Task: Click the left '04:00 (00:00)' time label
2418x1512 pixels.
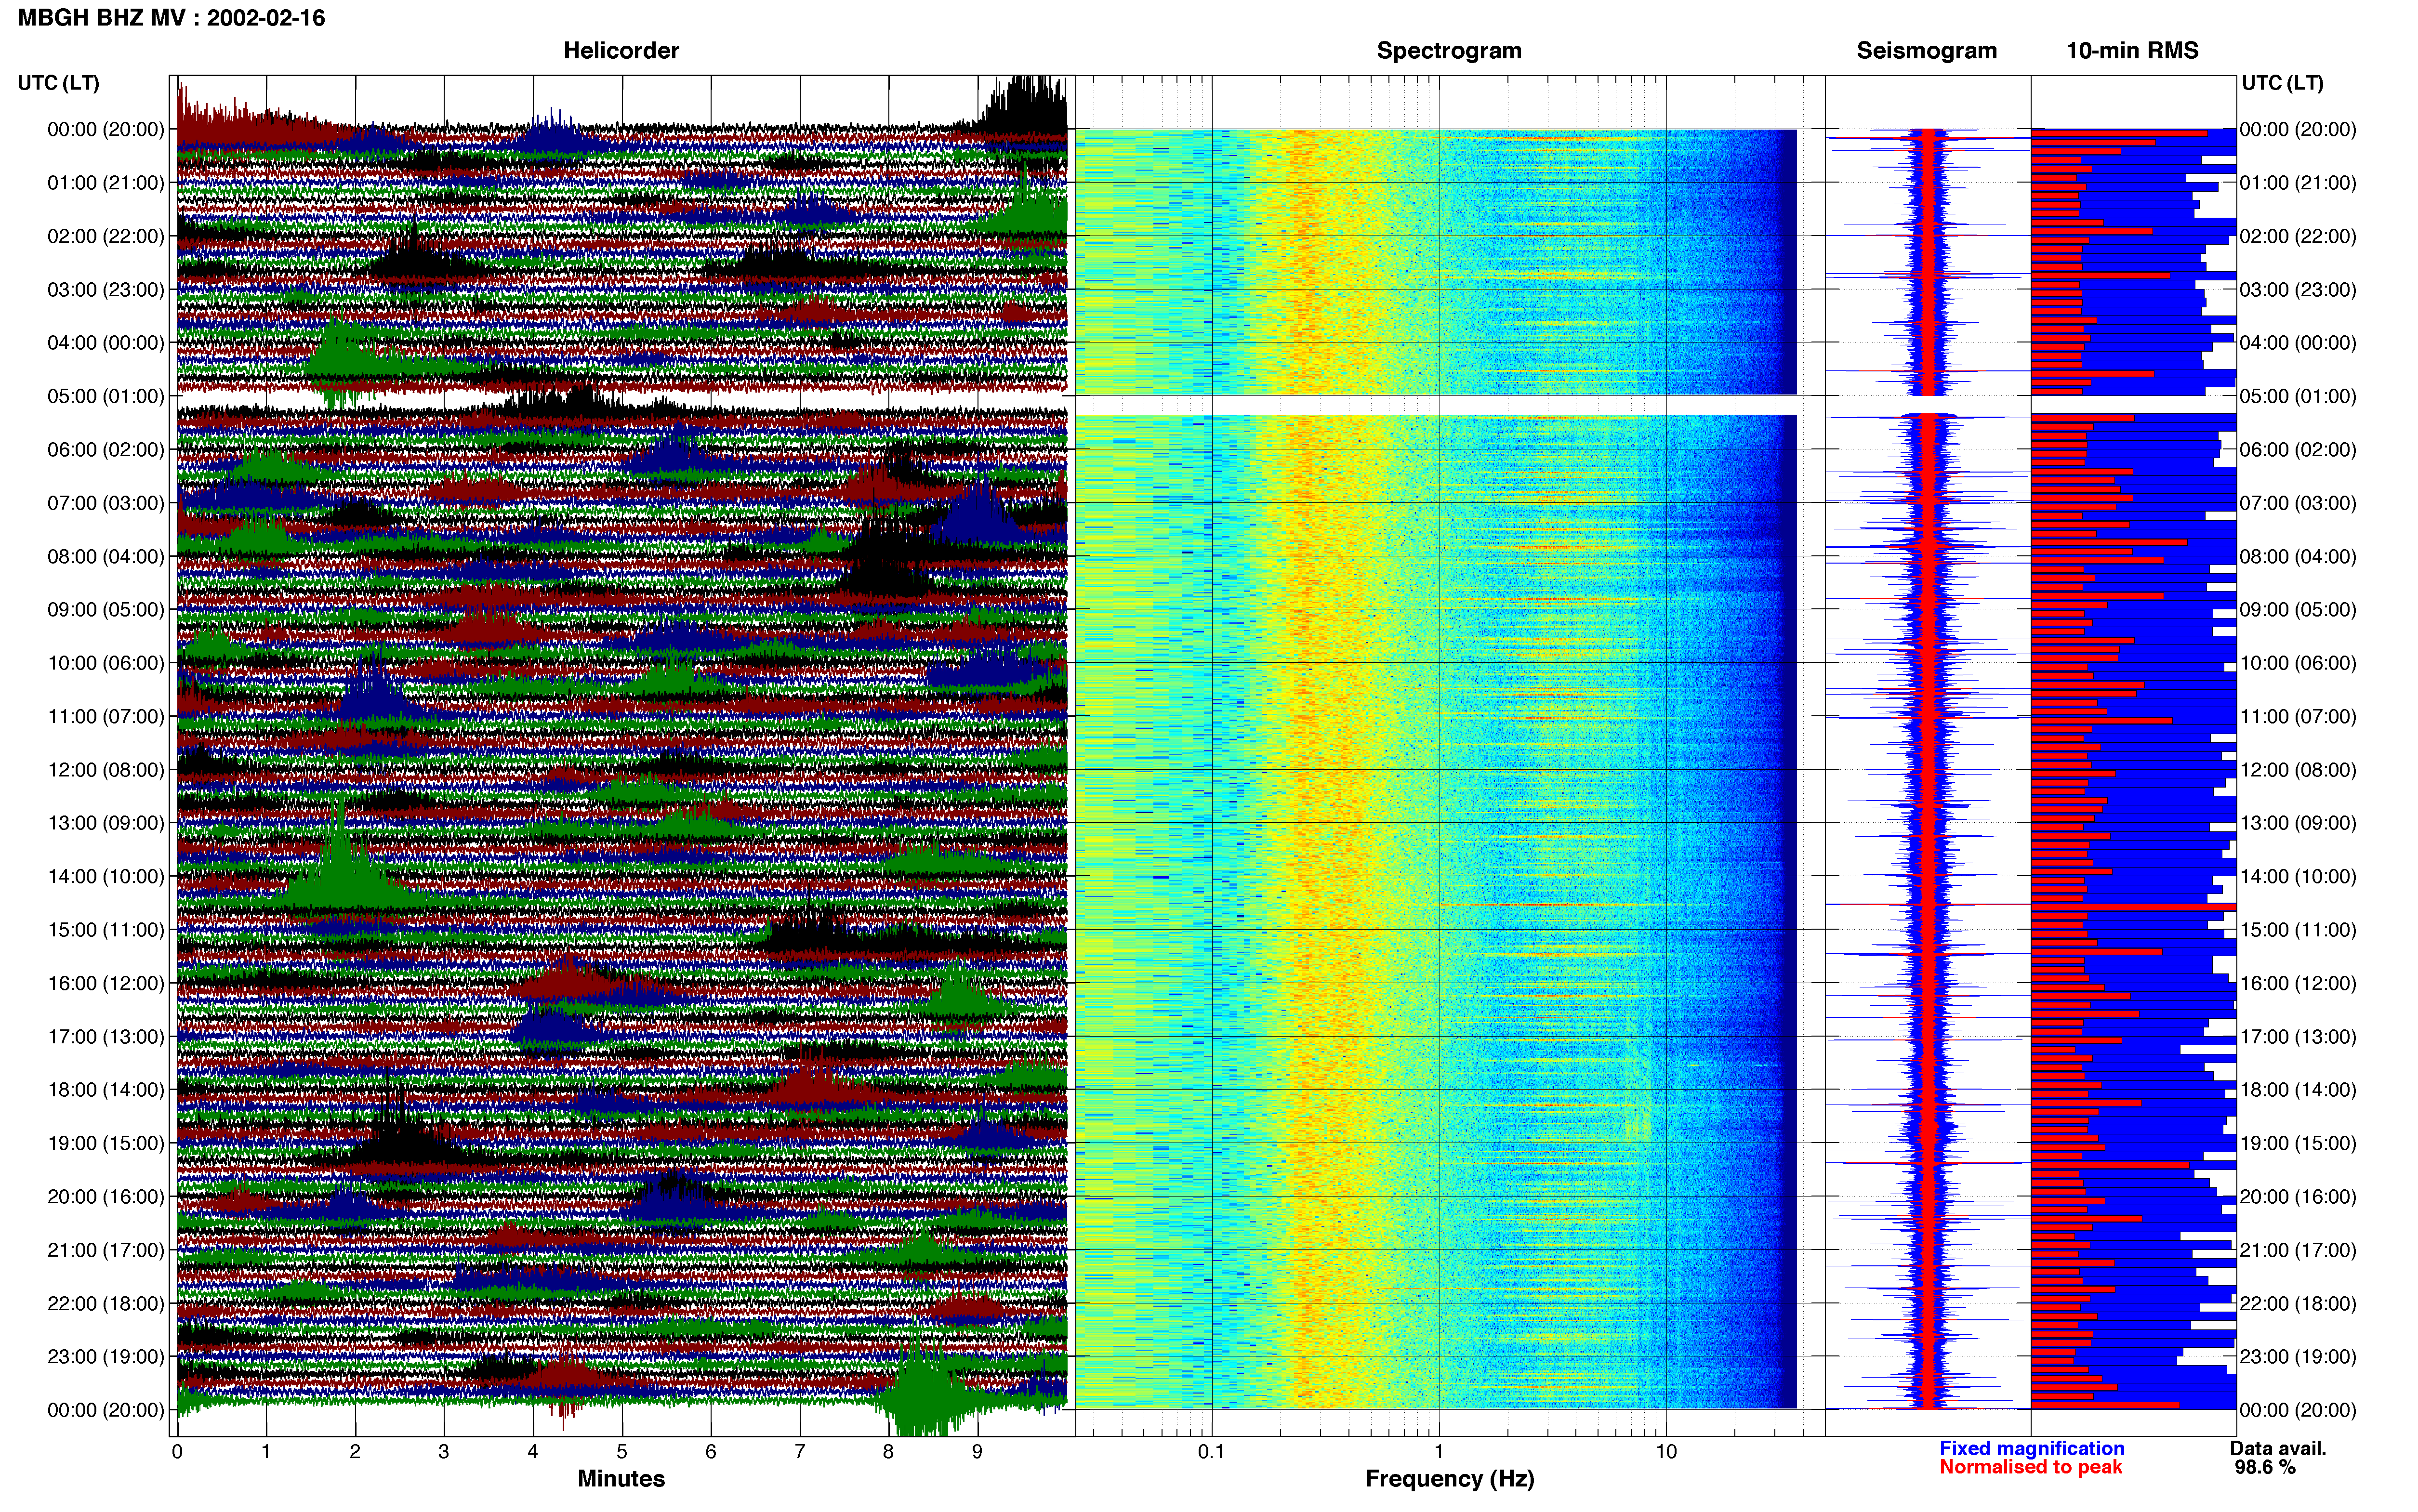Action: coord(106,342)
